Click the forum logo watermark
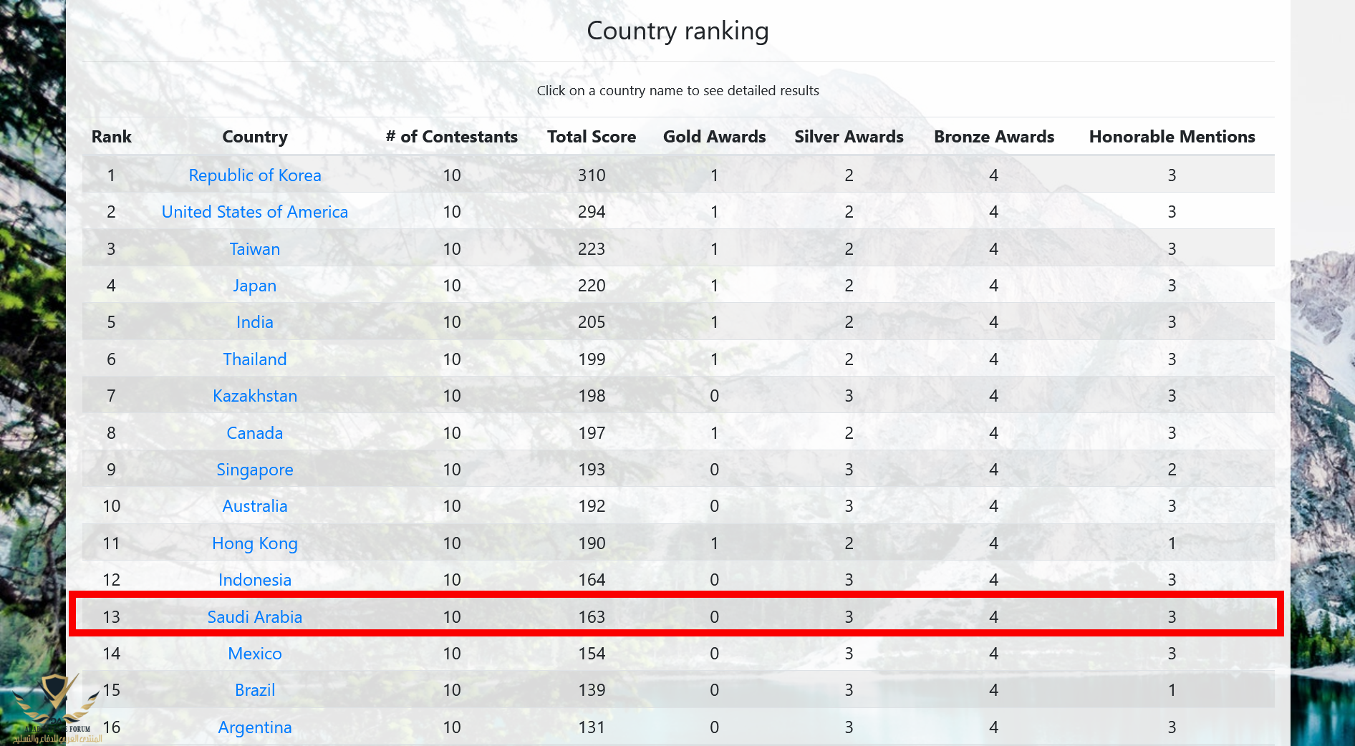The height and width of the screenshot is (746, 1355). [x=56, y=709]
